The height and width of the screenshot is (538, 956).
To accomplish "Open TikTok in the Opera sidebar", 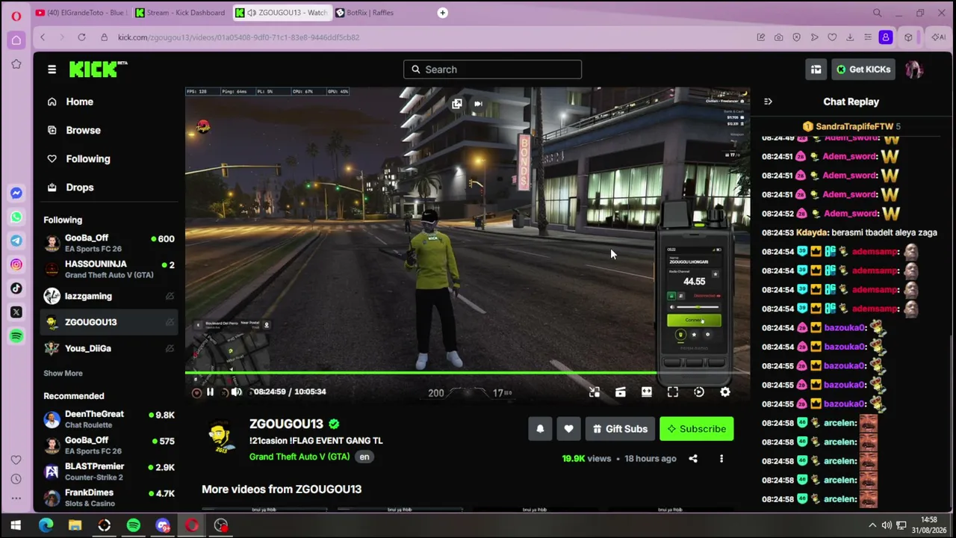I will [16, 288].
